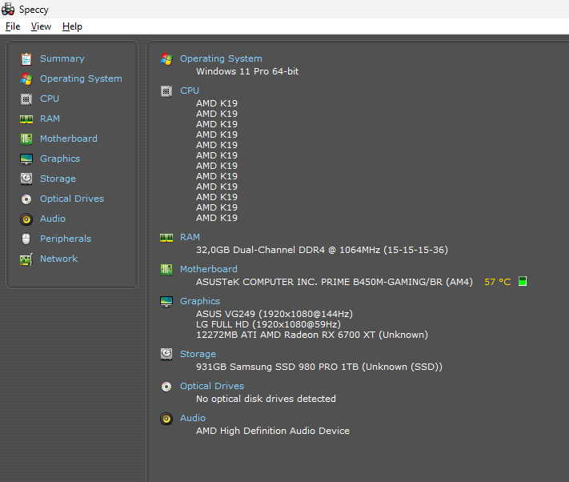Click CPU chip icon in summary panel
This screenshot has height=482, width=569.
click(166, 91)
